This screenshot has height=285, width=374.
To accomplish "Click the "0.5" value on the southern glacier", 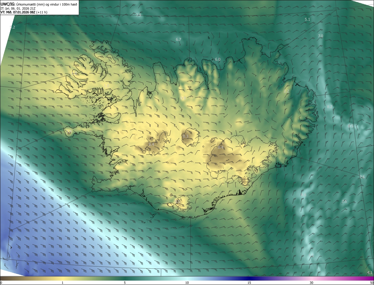I will pos(178,201).
